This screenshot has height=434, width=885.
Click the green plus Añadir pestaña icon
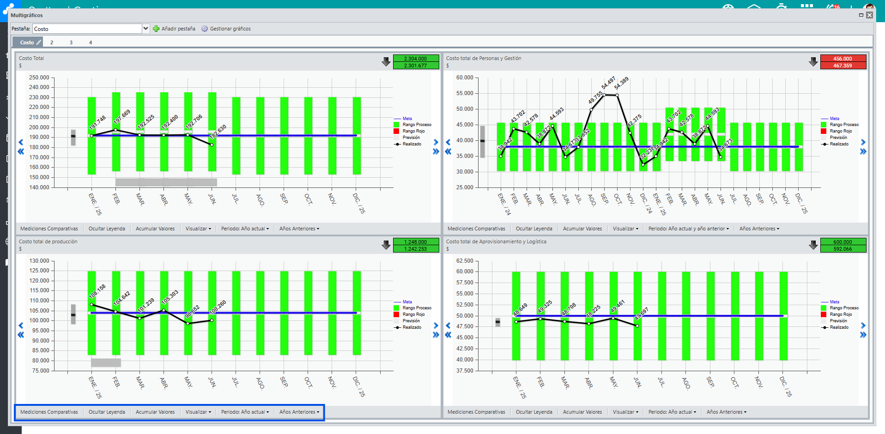(x=156, y=29)
